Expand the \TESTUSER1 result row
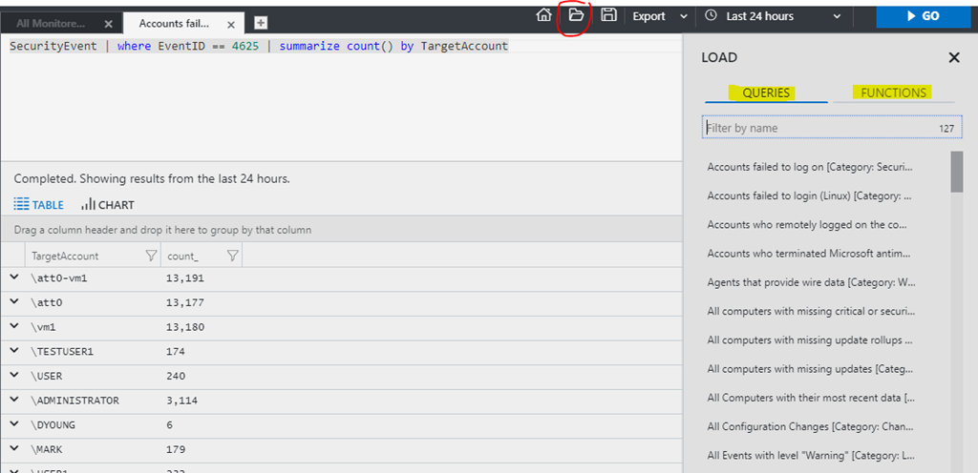Viewport: 978px width, 473px height. pos(14,351)
